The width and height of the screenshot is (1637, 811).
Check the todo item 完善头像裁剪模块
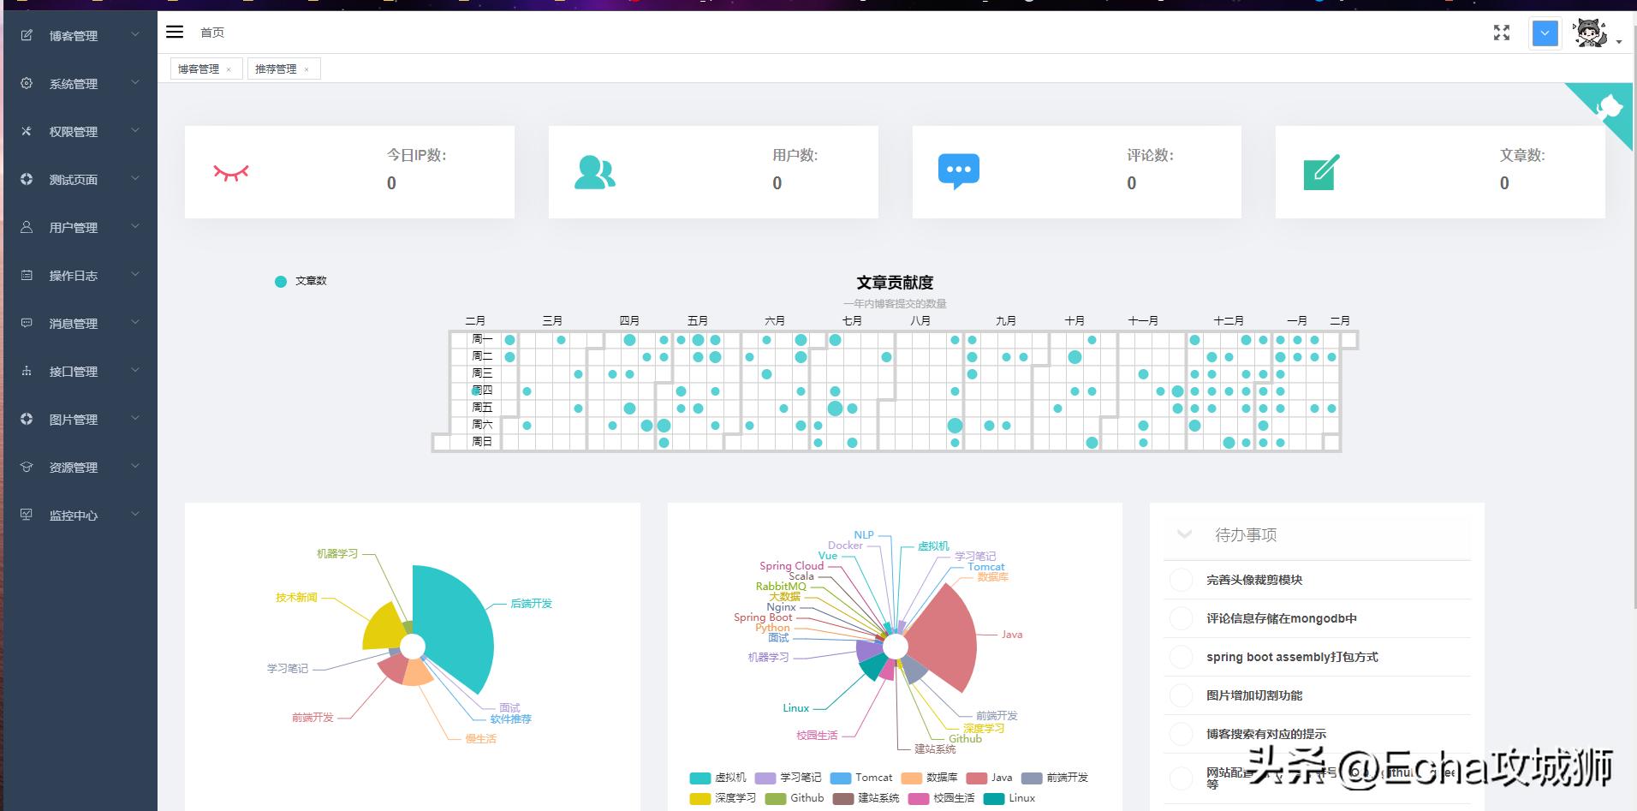coord(1181,580)
